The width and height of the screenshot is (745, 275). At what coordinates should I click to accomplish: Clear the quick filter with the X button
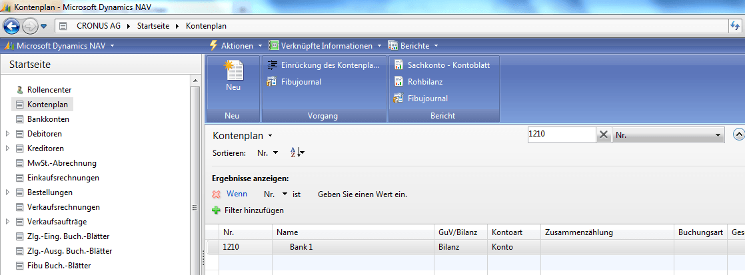click(604, 135)
